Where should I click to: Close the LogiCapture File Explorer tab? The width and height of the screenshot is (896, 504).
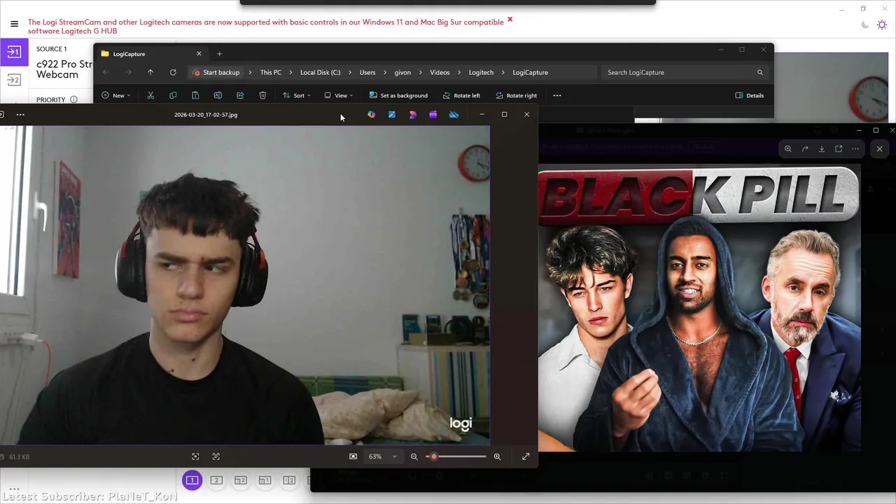[x=199, y=54]
